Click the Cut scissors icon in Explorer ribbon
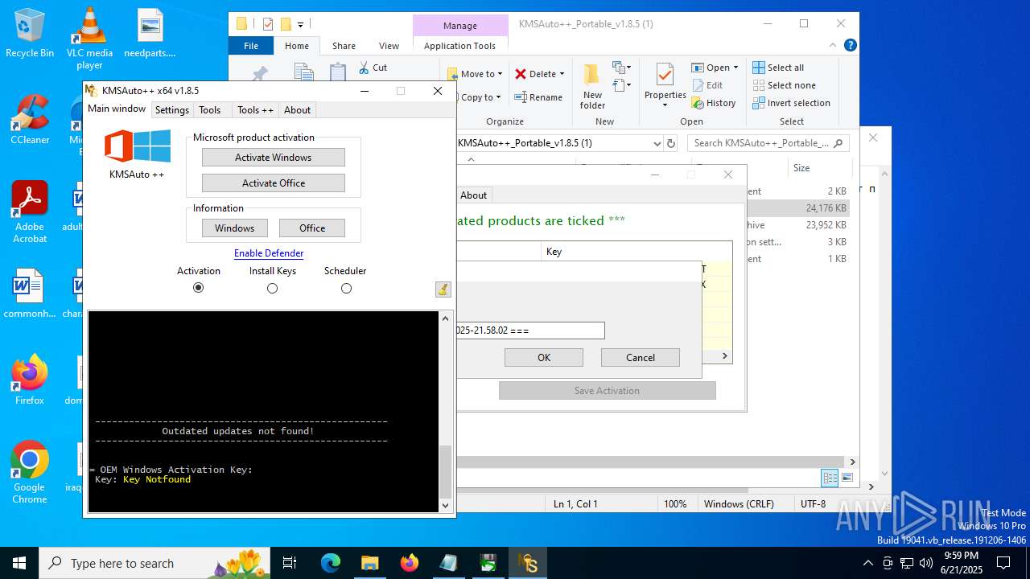The image size is (1030, 579). (x=364, y=68)
